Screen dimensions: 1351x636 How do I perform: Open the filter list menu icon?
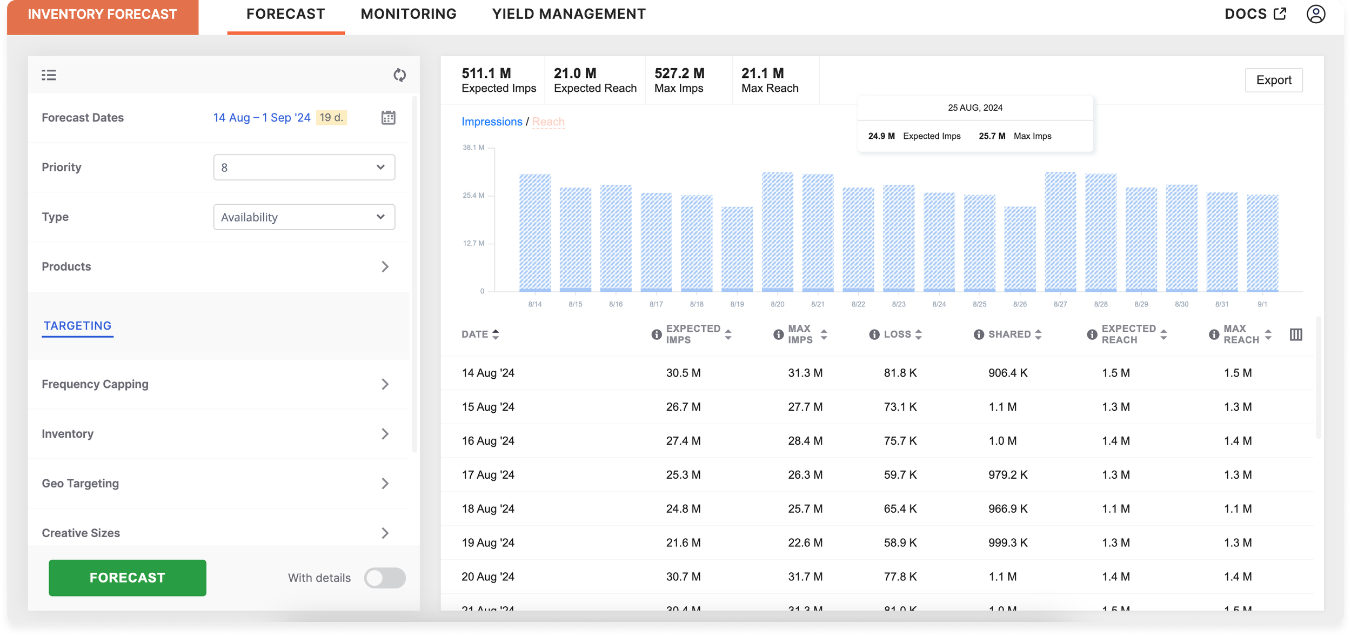pos(49,75)
